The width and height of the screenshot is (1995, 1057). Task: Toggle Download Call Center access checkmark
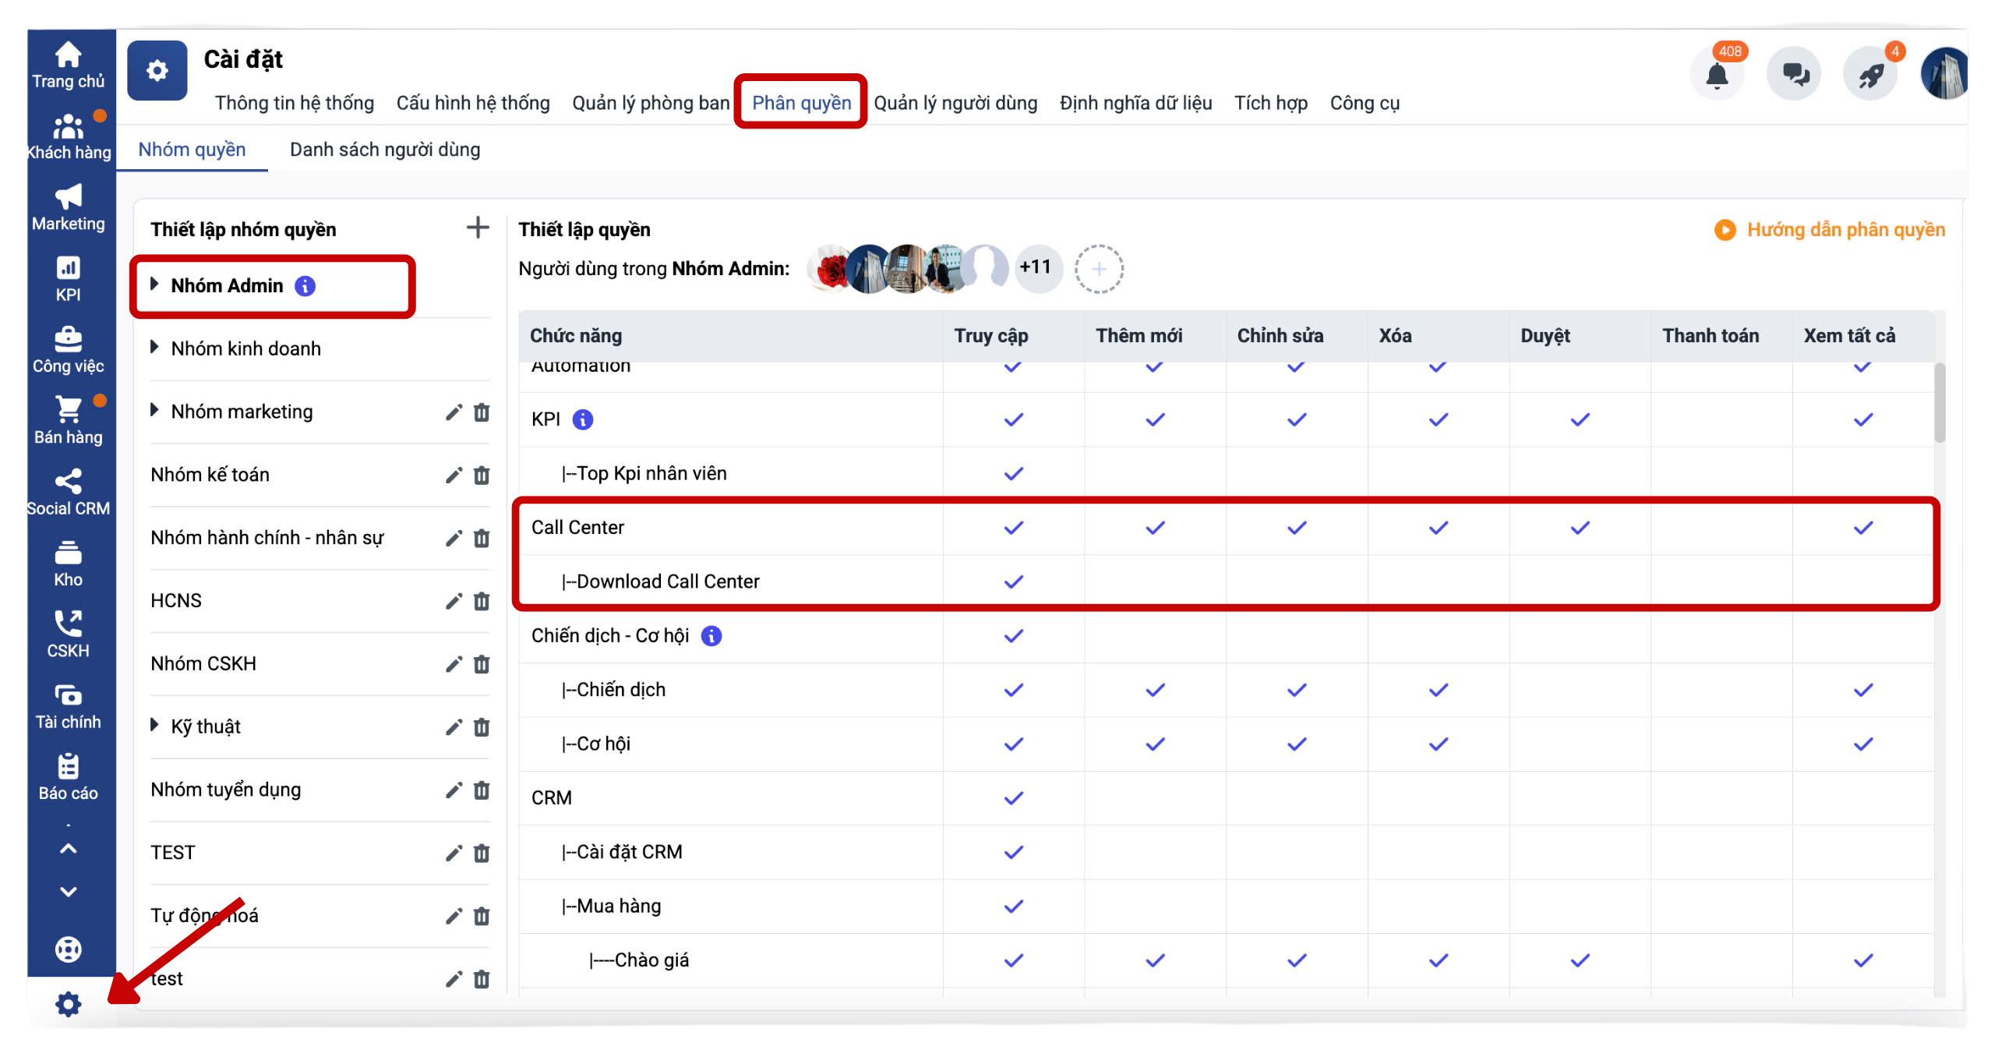pos(1013,582)
